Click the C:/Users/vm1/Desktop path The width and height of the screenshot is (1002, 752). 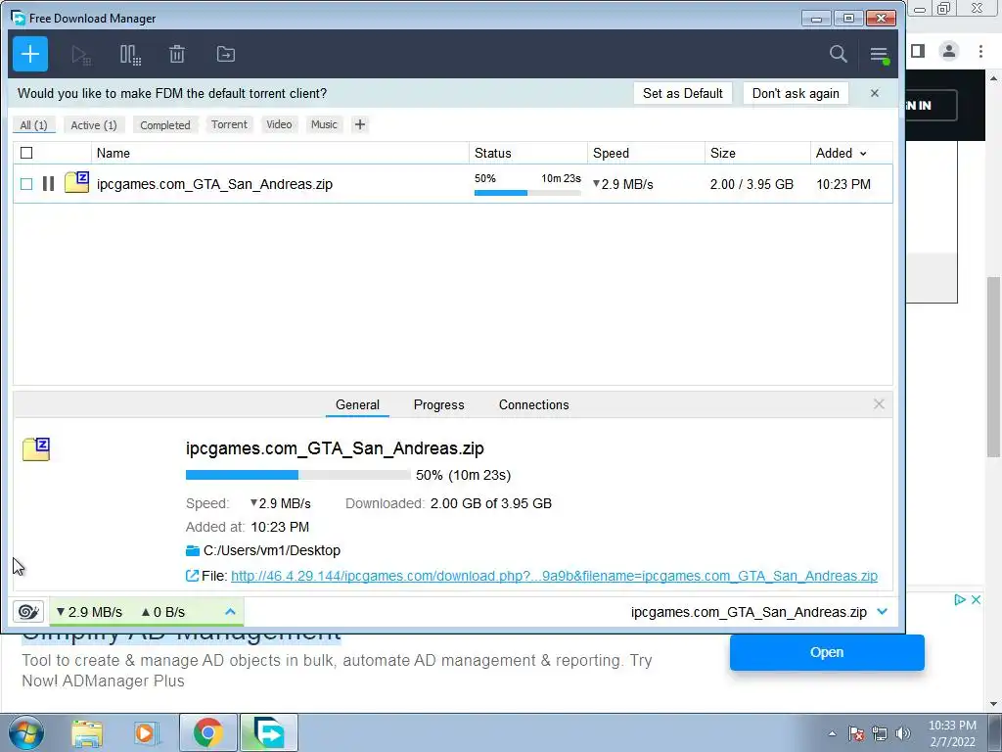[272, 550]
